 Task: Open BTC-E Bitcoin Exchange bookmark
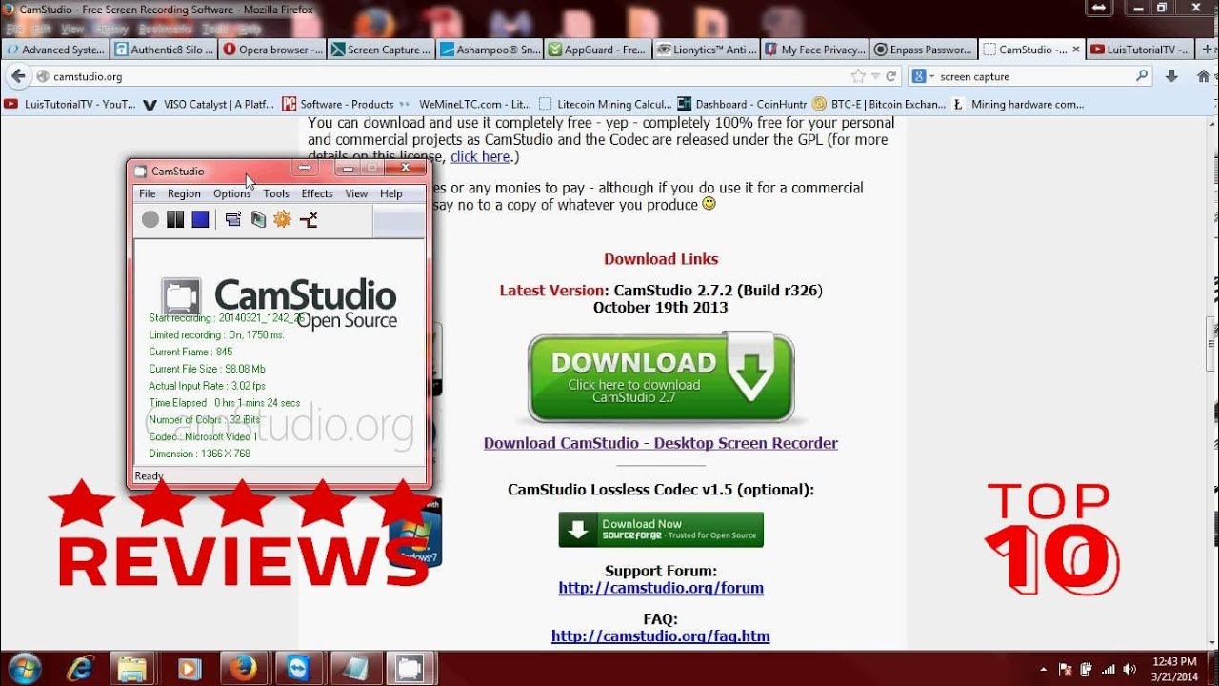(x=879, y=104)
